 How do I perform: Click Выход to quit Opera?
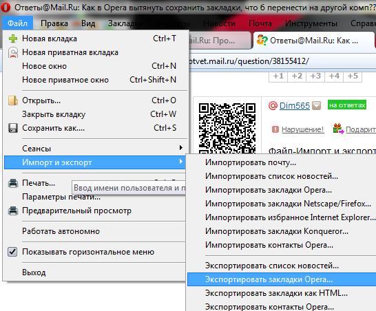pyautogui.click(x=95, y=272)
